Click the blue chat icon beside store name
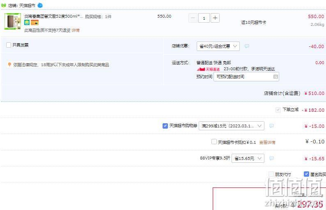The image size is (326, 210). point(40,5)
